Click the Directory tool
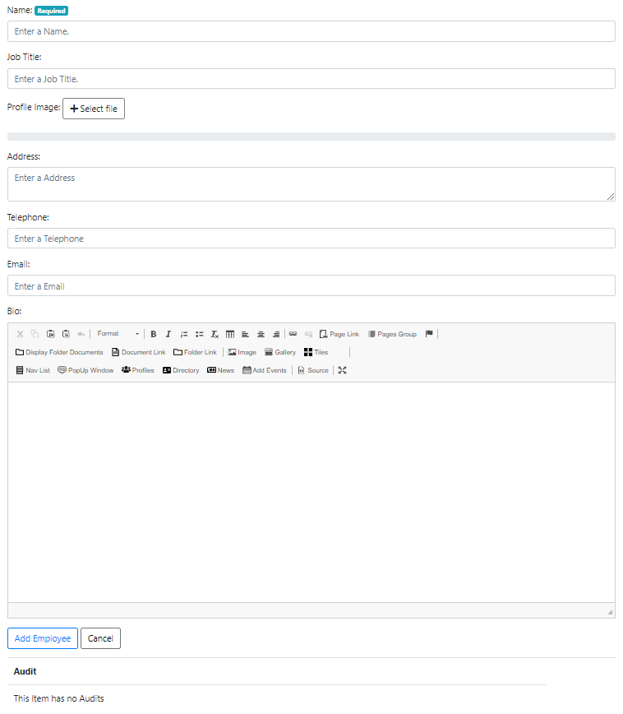This screenshot has height=714, width=623. pos(181,371)
